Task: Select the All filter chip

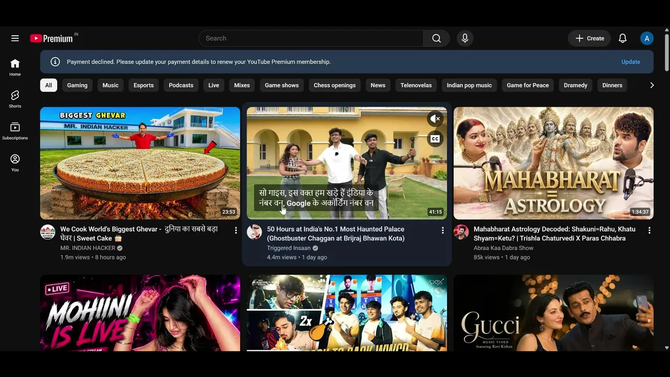Action: [49, 85]
